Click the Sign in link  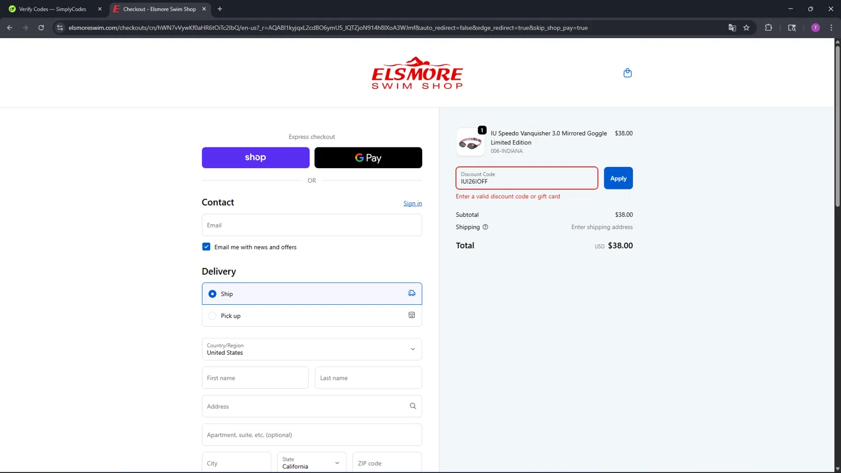(x=413, y=203)
